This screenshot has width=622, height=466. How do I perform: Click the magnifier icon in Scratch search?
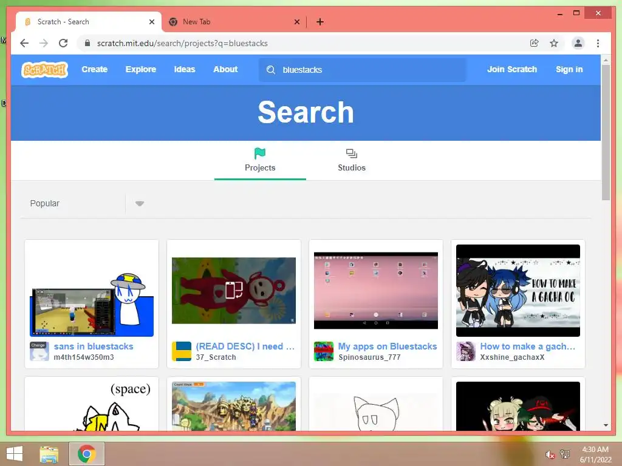click(x=270, y=70)
